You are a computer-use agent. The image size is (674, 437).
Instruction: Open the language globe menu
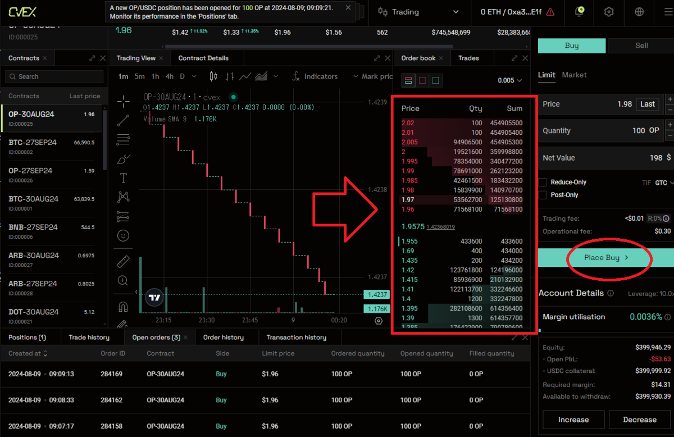tap(639, 12)
